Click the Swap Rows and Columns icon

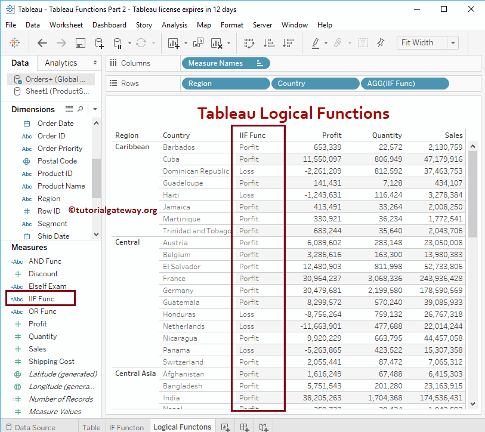point(251,43)
